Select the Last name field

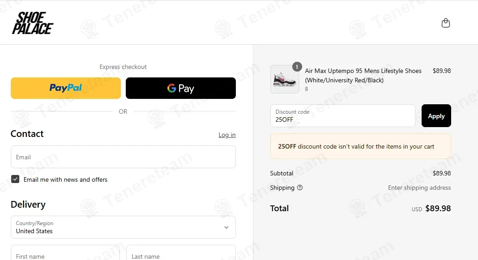[181, 254]
